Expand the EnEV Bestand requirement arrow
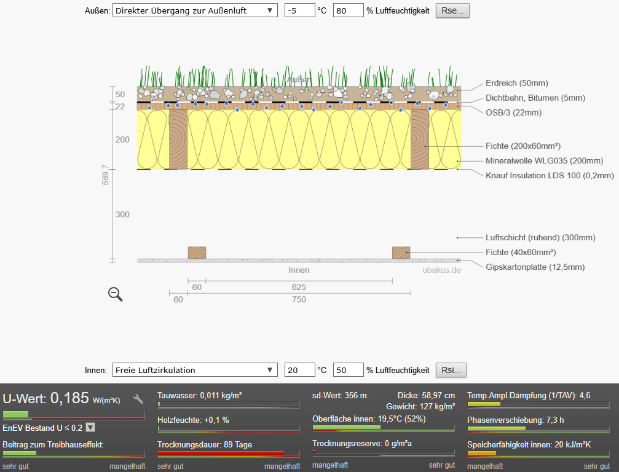This screenshot has height=472, width=619. point(90,427)
